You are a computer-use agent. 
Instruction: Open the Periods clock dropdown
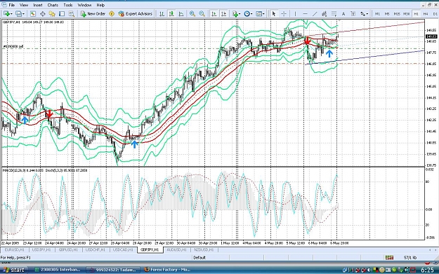pyautogui.click(x=248, y=14)
